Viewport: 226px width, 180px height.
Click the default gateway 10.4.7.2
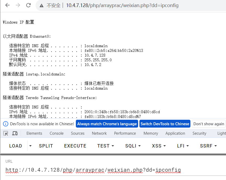93,65
